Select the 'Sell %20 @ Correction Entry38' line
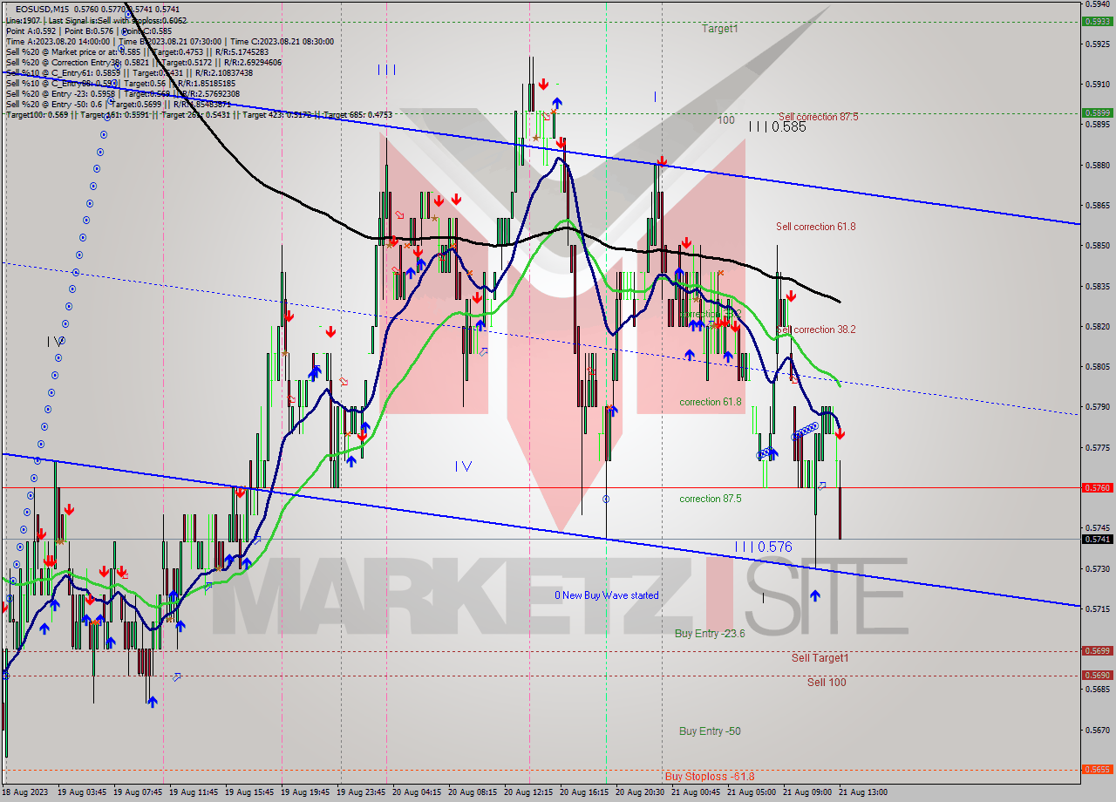 pos(143,62)
